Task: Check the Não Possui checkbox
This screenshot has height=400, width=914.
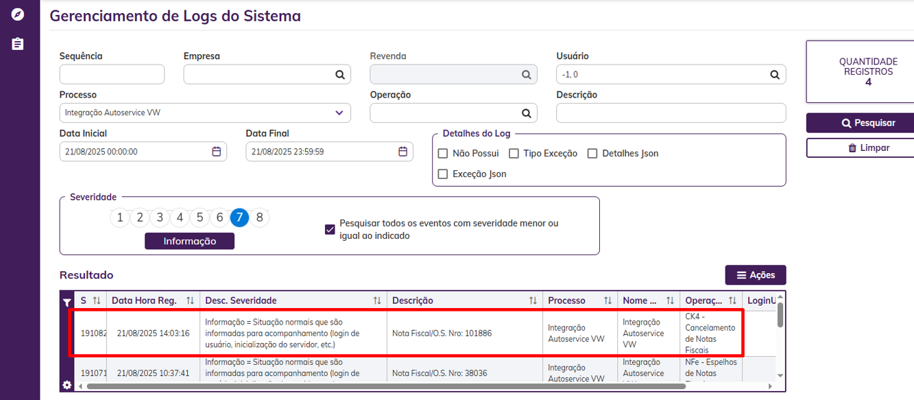Action: pos(443,154)
